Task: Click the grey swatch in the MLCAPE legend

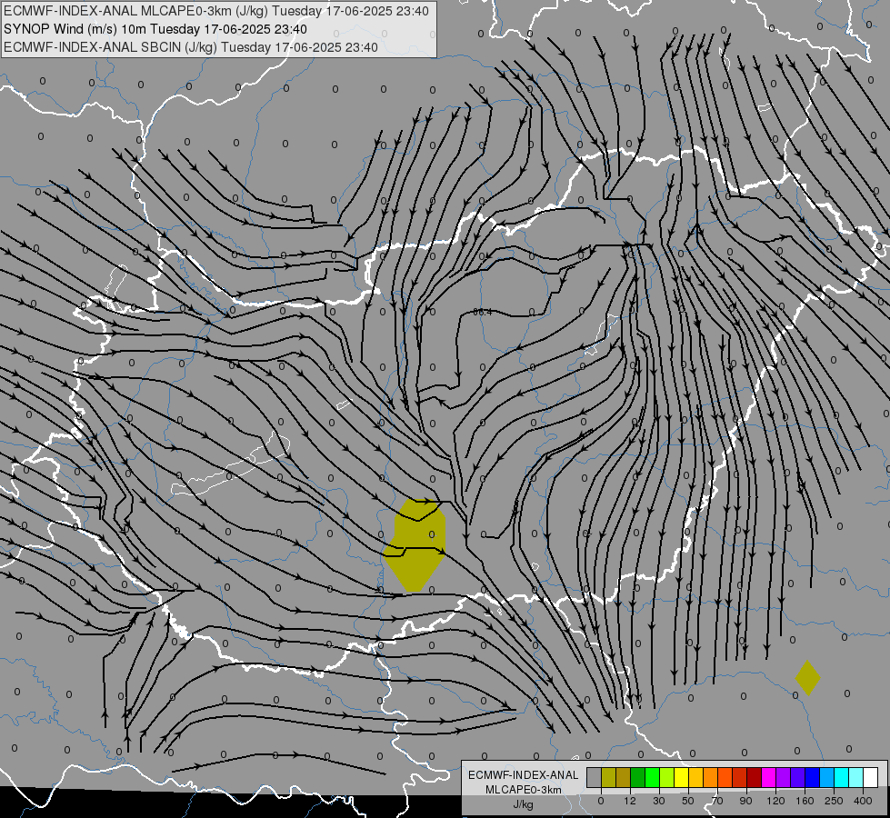Action: [595, 777]
